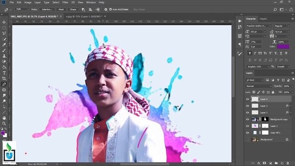
Task: Open the search icon at top right
Action: click(x=275, y=9)
